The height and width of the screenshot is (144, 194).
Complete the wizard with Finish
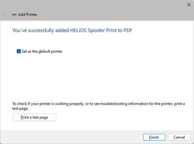(154, 137)
